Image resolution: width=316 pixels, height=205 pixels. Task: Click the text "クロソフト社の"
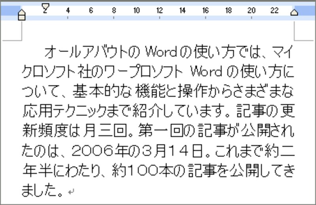point(62,72)
